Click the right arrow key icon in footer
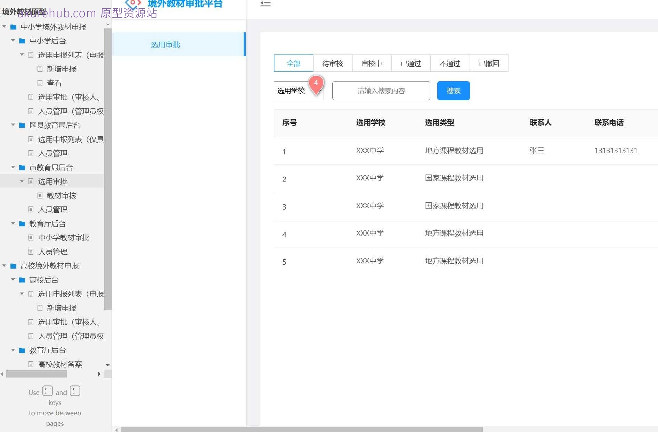658x432 pixels. pos(74,391)
